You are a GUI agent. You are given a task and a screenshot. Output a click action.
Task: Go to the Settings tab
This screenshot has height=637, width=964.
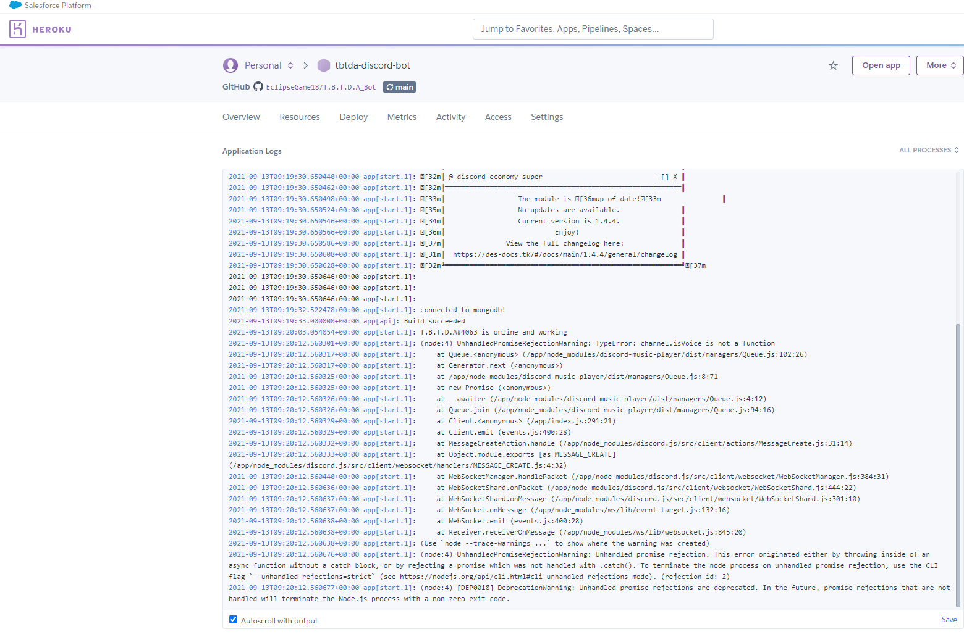tap(546, 117)
